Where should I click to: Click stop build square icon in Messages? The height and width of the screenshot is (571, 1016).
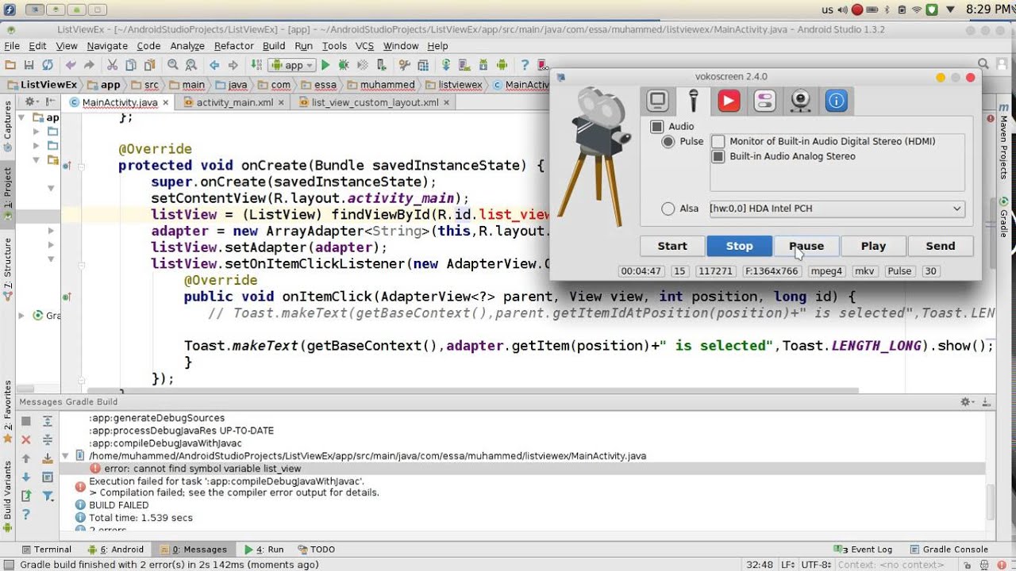coord(26,421)
